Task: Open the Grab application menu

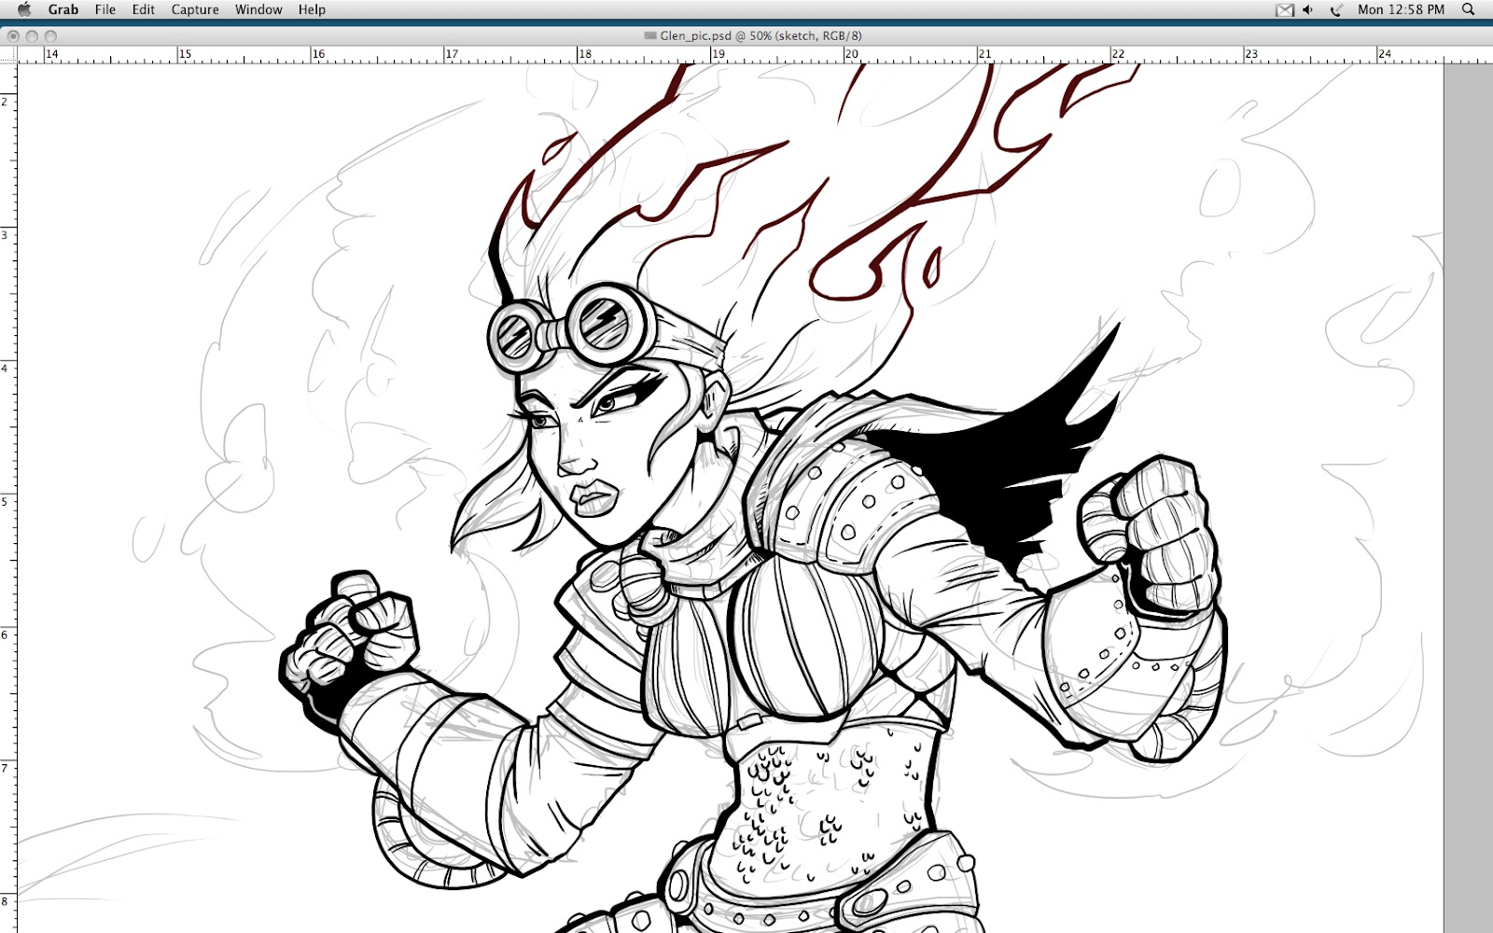Action: click(63, 9)
